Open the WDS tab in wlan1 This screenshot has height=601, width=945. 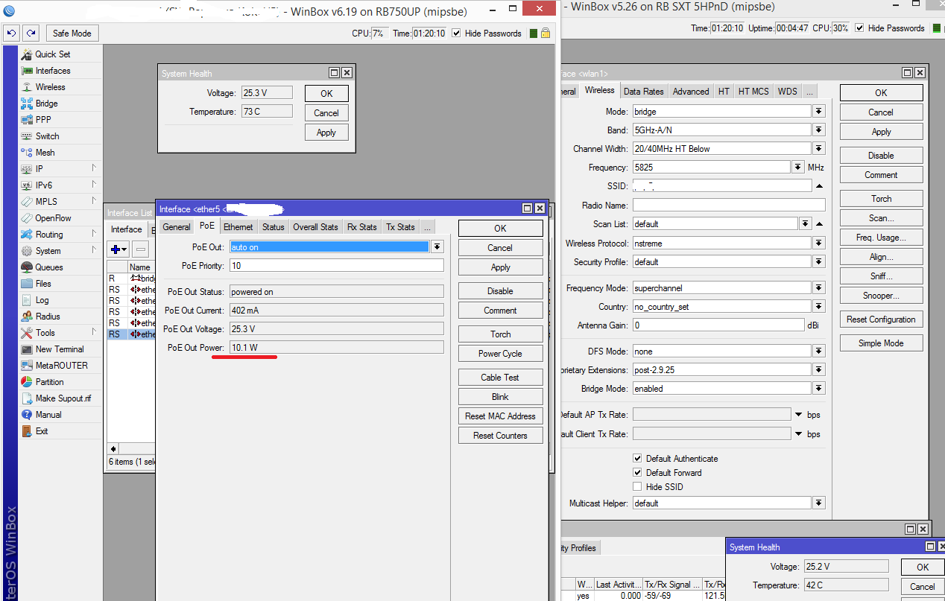point(788,92)
